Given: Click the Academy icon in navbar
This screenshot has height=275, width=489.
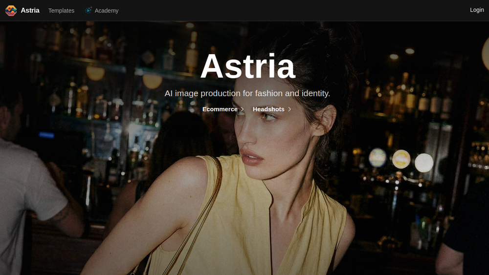Looking at the screenshot, I should (x=88, y=10).
